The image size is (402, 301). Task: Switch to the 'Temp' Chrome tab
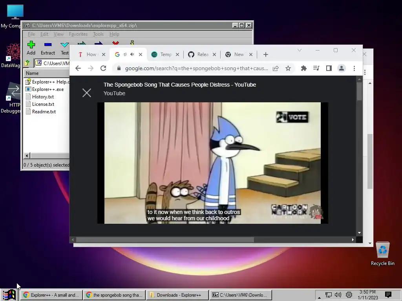click(166, 54)
